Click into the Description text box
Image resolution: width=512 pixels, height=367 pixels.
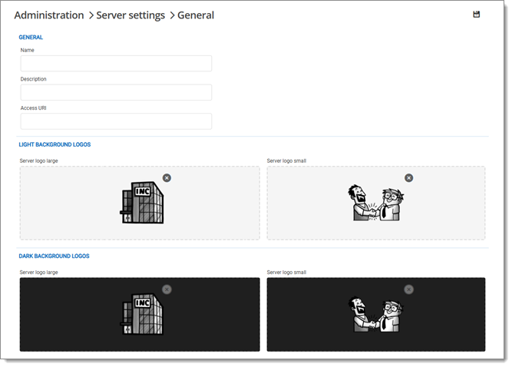pos(116,92)
